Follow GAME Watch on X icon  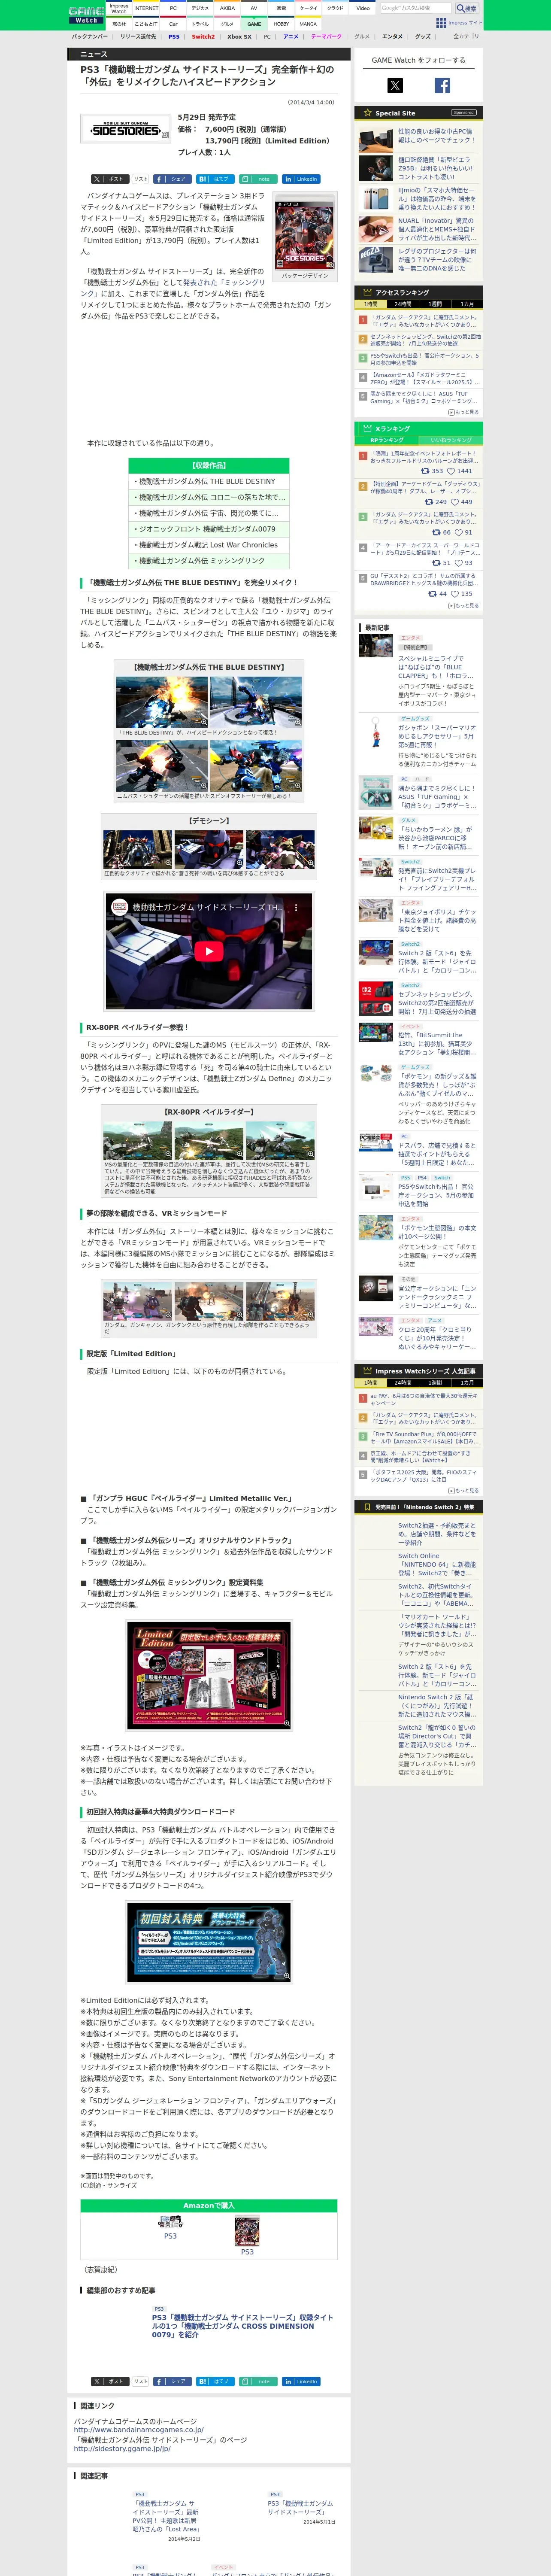395,86
